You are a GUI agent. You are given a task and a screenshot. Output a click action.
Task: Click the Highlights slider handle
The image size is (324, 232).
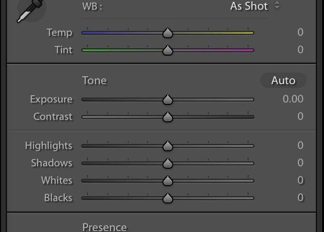pyautogui.click(x=167, y=146)
